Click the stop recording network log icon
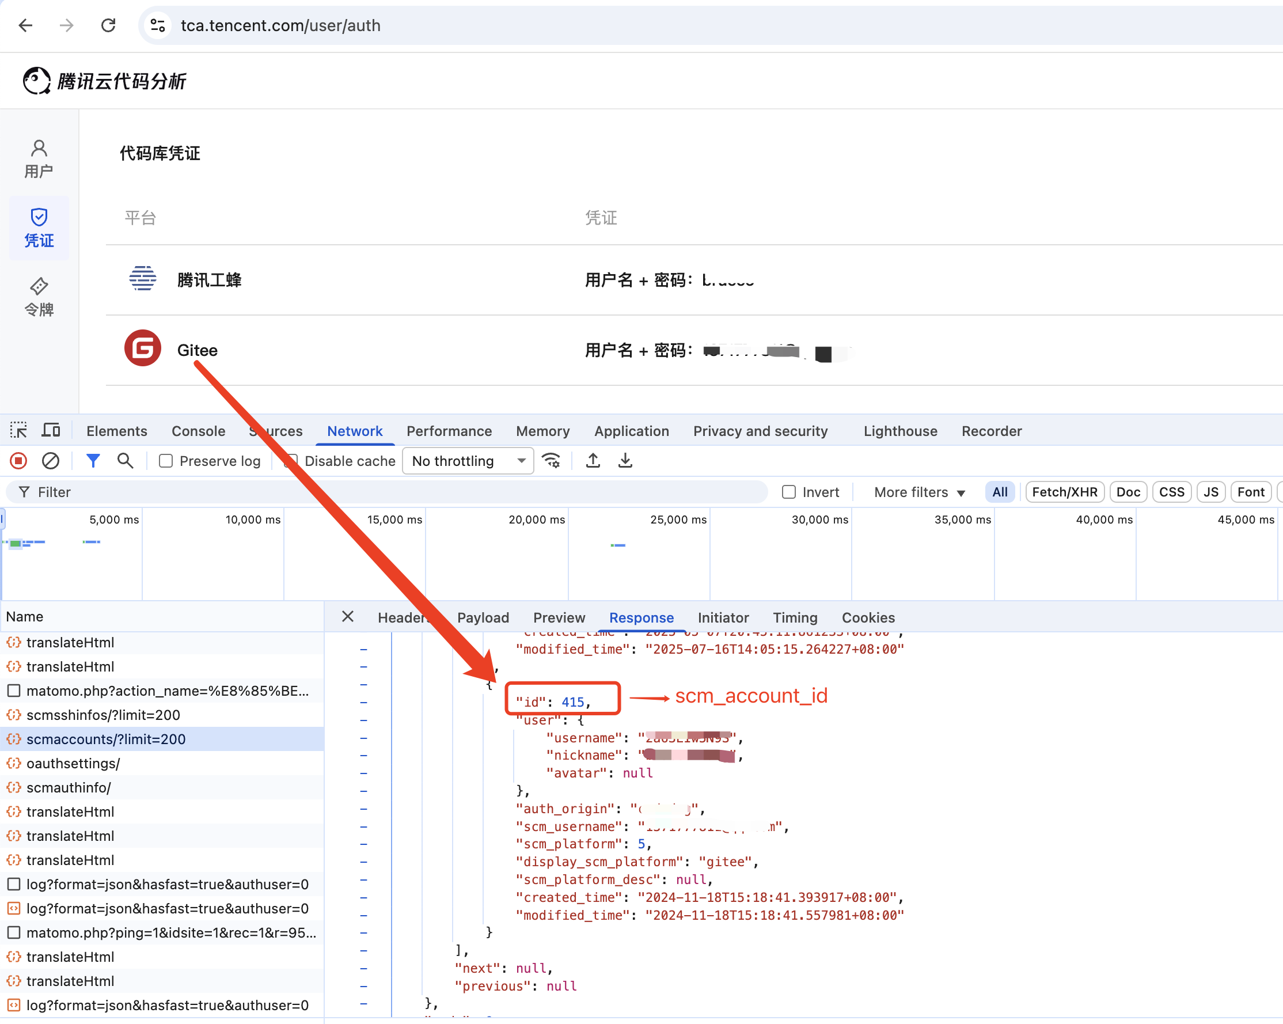This screenshot has width=1283, height=1024. click(18, 461)
